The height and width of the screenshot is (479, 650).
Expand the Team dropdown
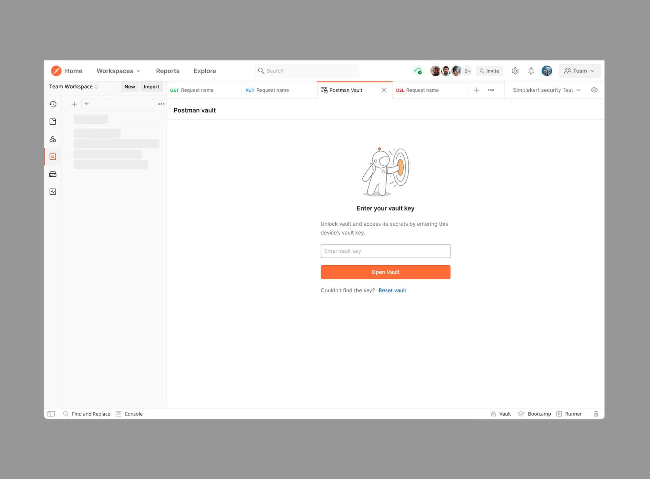[580, 71]
